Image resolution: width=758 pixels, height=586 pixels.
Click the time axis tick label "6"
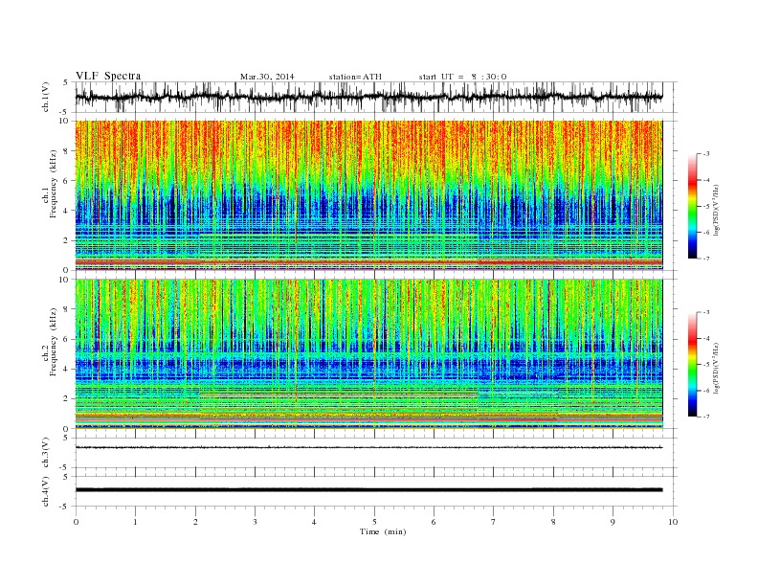[434, 522]
